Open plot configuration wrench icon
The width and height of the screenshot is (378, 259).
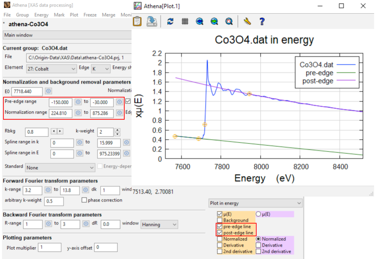point(247,21)
